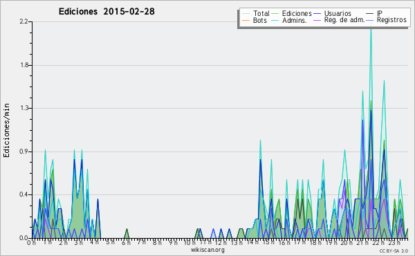This screenshot has width=415, height=256.
Task: Click the orange Bots legend line
Action: click(x=246, y=20)
